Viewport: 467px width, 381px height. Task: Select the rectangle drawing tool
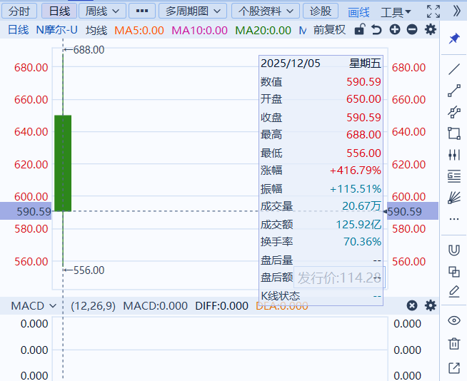click(x=453, y=133)
